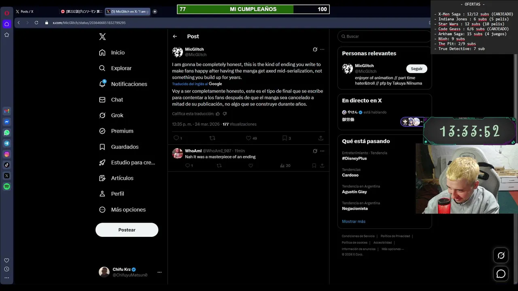Open Inicio in the sidebar
Screen dimensions: 518x291
112,53
